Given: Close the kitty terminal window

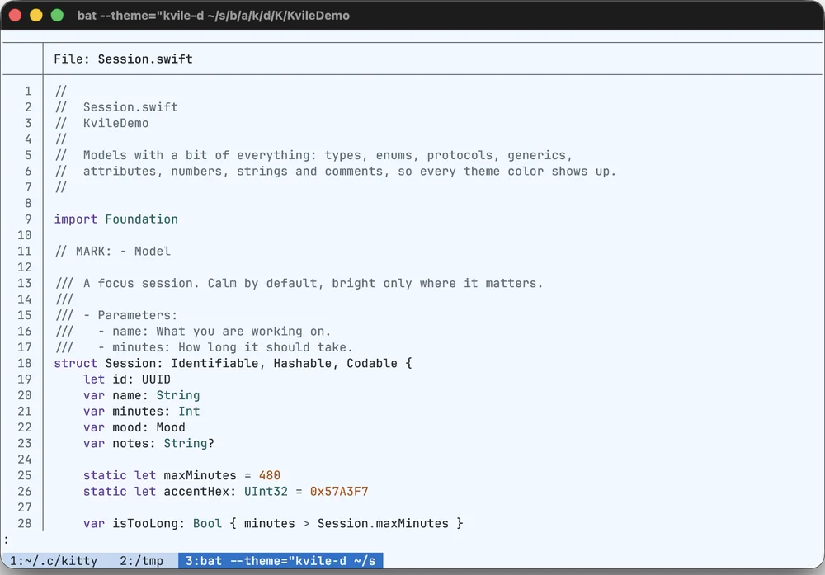Looking at the screenshot, I should coord(15,15).
